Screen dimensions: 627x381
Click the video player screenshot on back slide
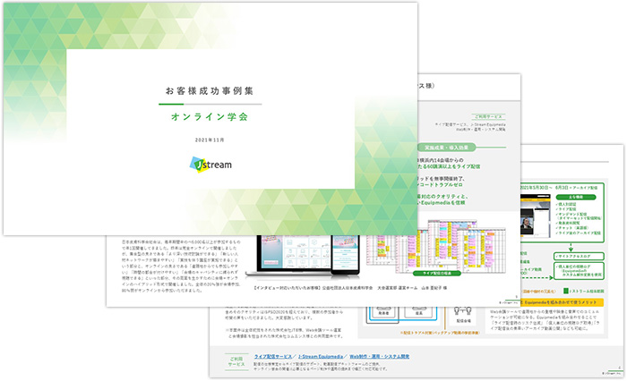(x=535, y=216)
